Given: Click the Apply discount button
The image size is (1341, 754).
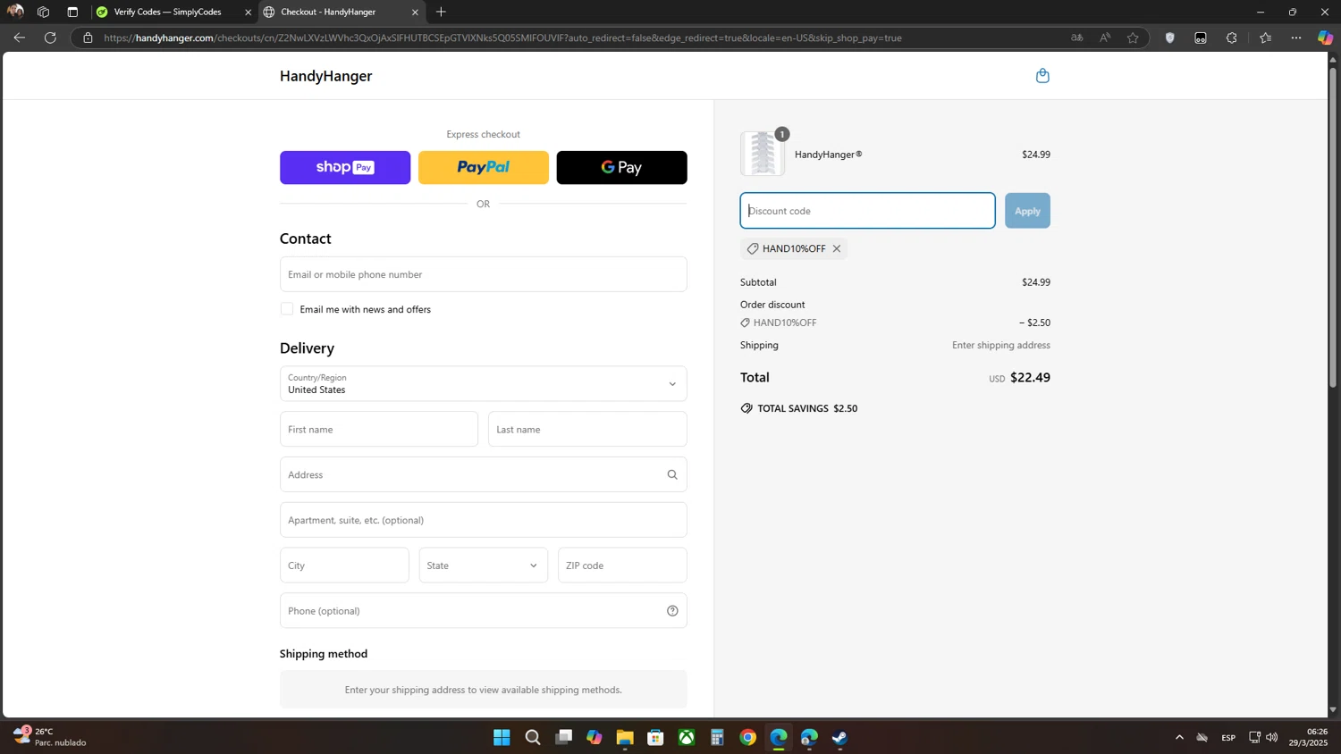Looking at the screenshot, I should tap(1027, 211).
